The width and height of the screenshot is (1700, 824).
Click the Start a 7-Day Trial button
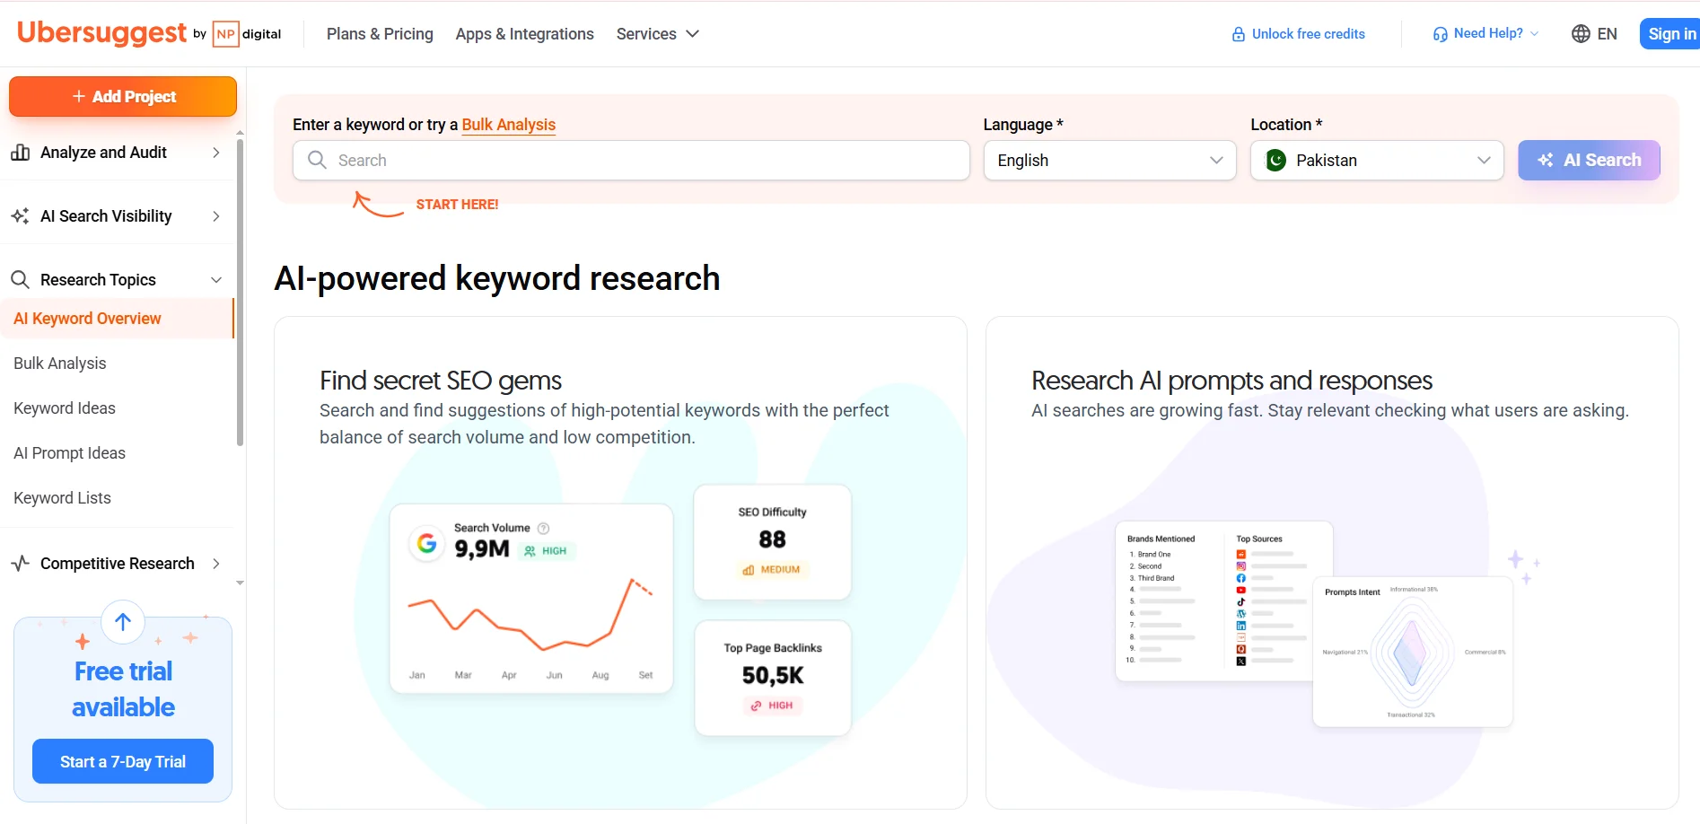(x=123, y=762)
